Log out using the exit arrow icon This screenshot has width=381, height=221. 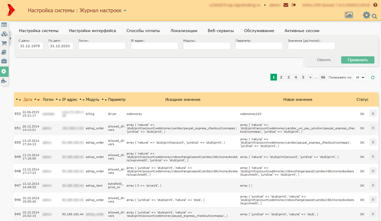point(294,5)
